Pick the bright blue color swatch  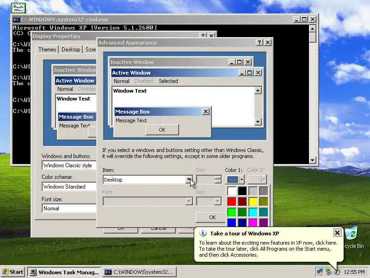pos(232,222)
